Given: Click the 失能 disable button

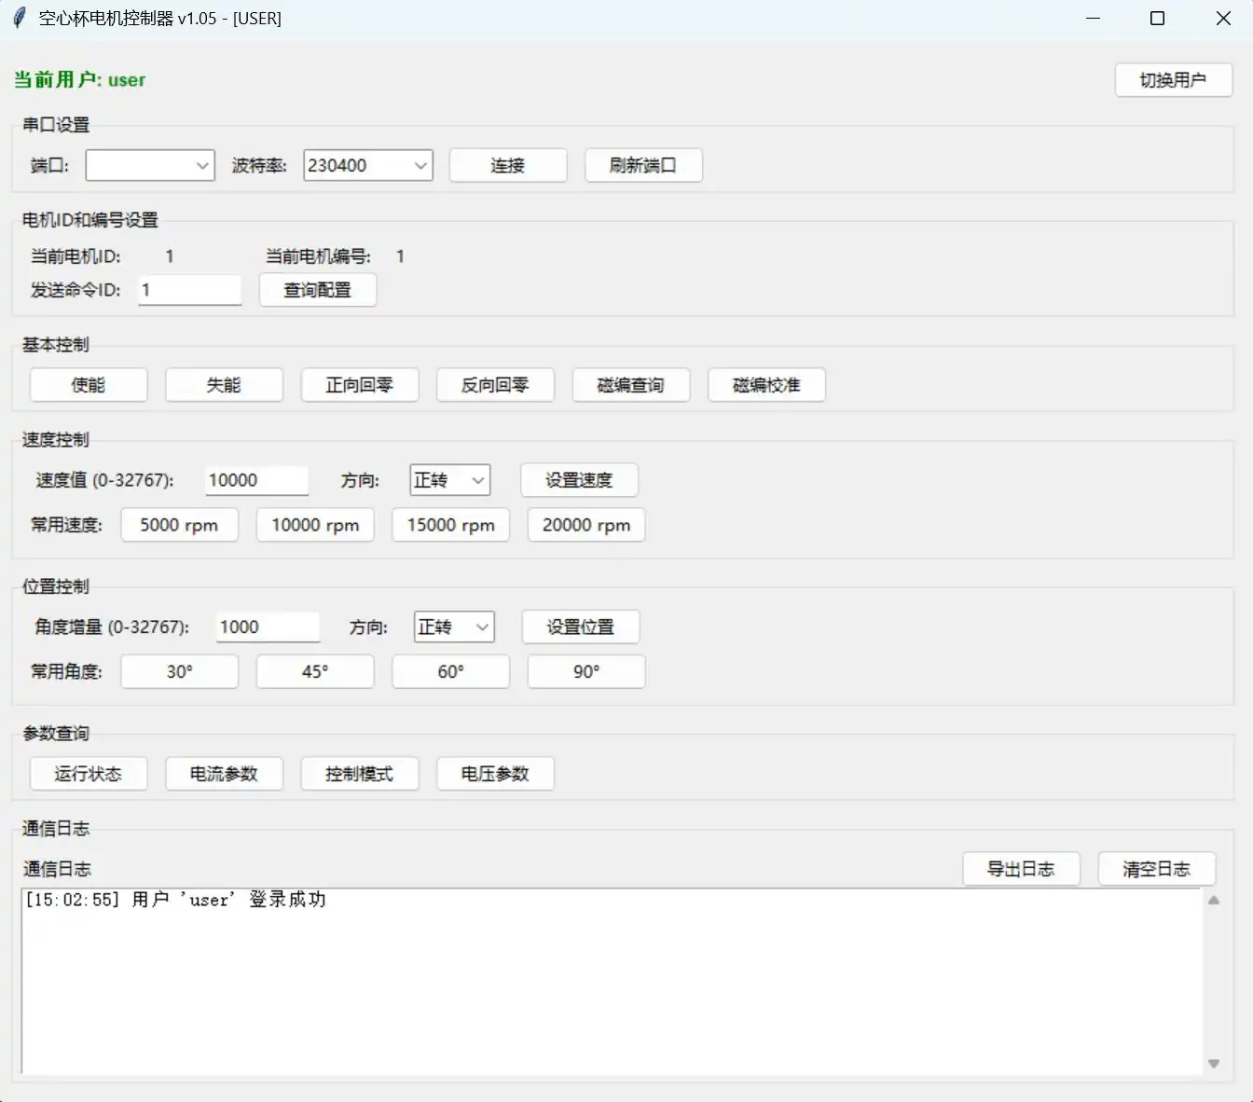Looking at the screenshot, I should coord(224,385).
